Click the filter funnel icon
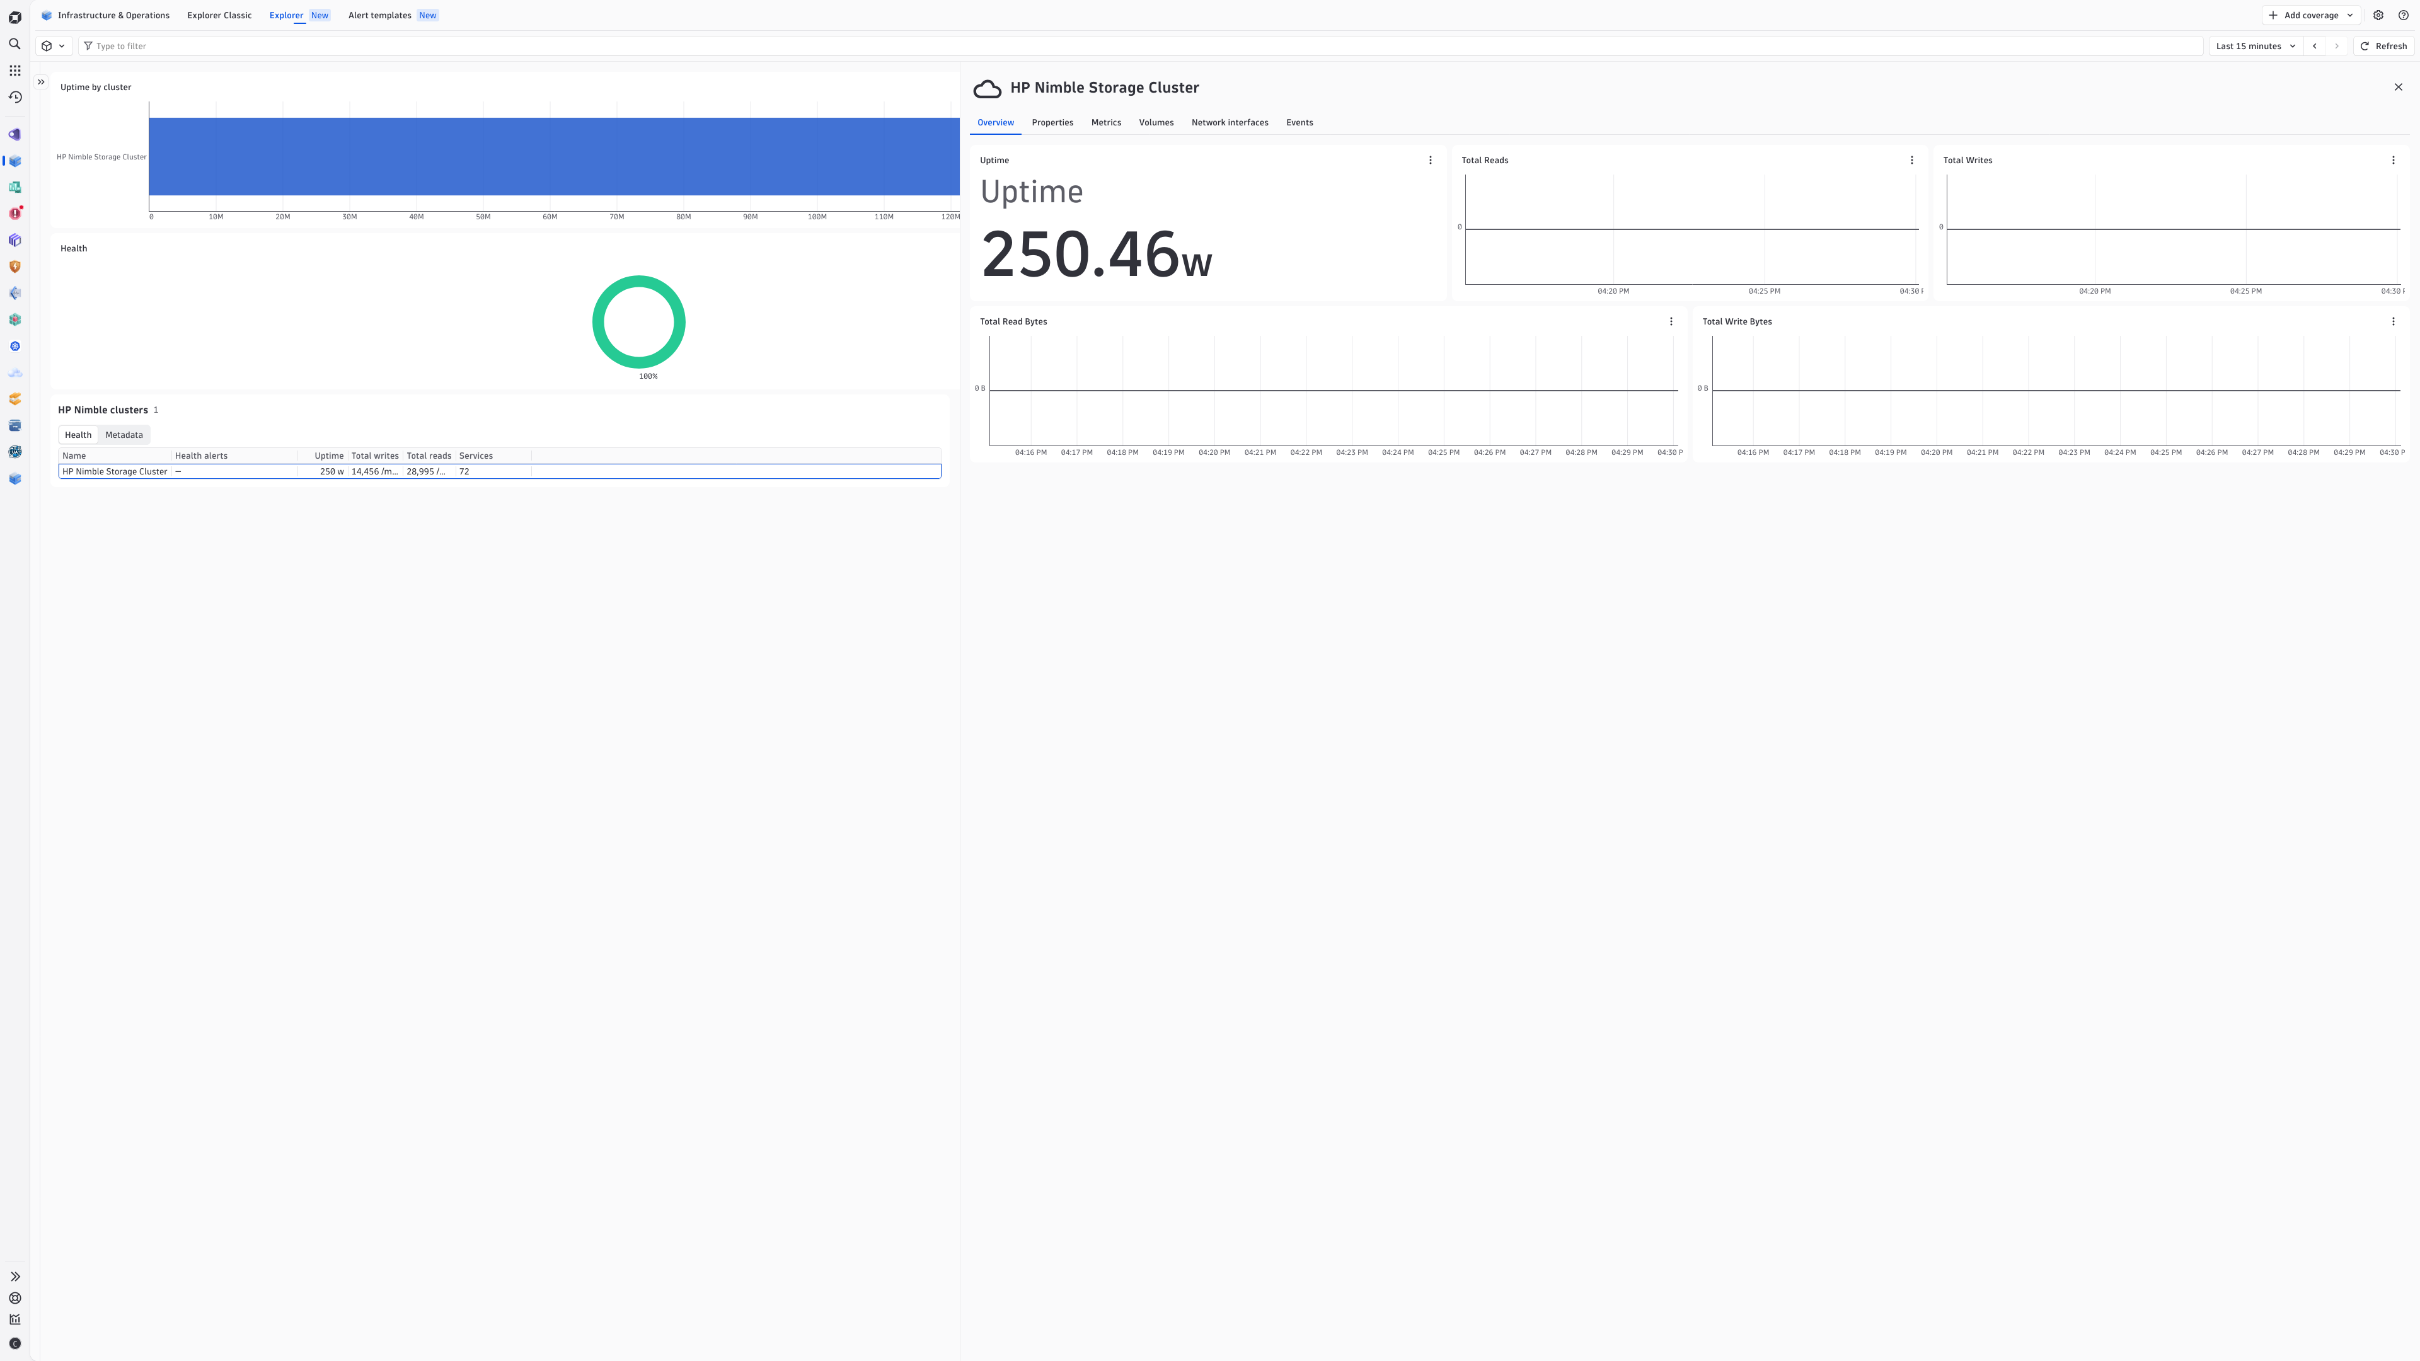Screen dimensions: 2420x1361 click(88, 46)
